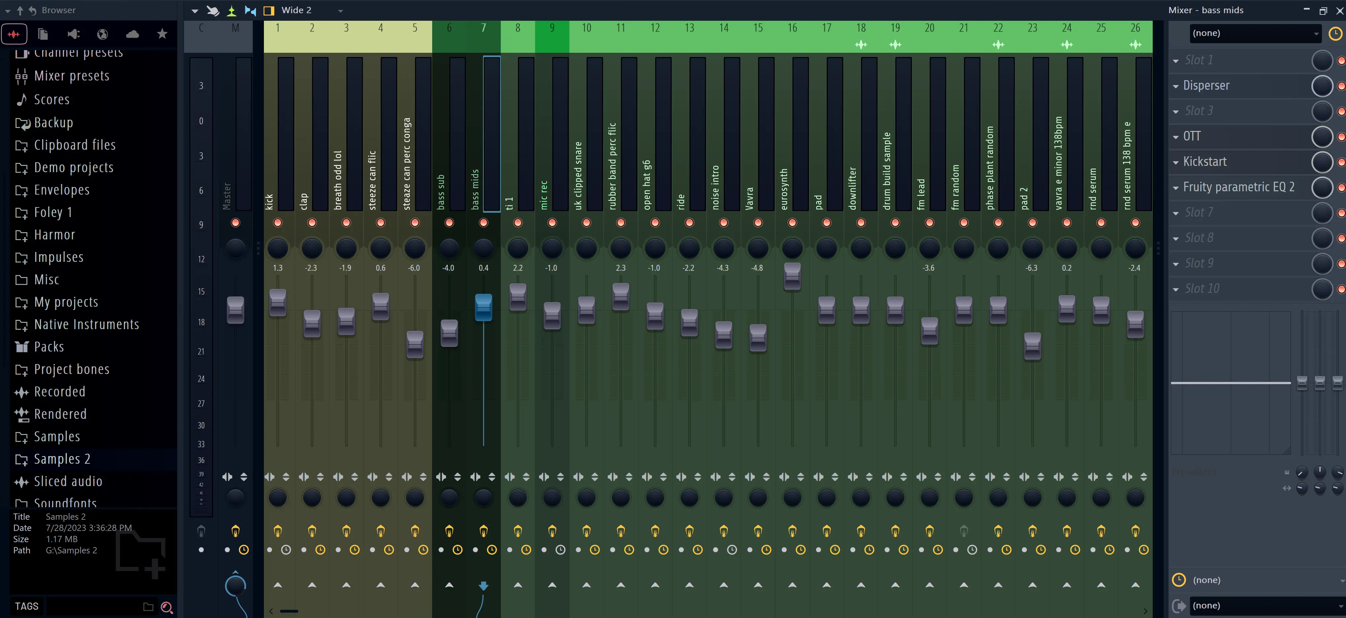Open the plugin presets filter icon
Screen dimensions: 1346x618
(73, 33)
